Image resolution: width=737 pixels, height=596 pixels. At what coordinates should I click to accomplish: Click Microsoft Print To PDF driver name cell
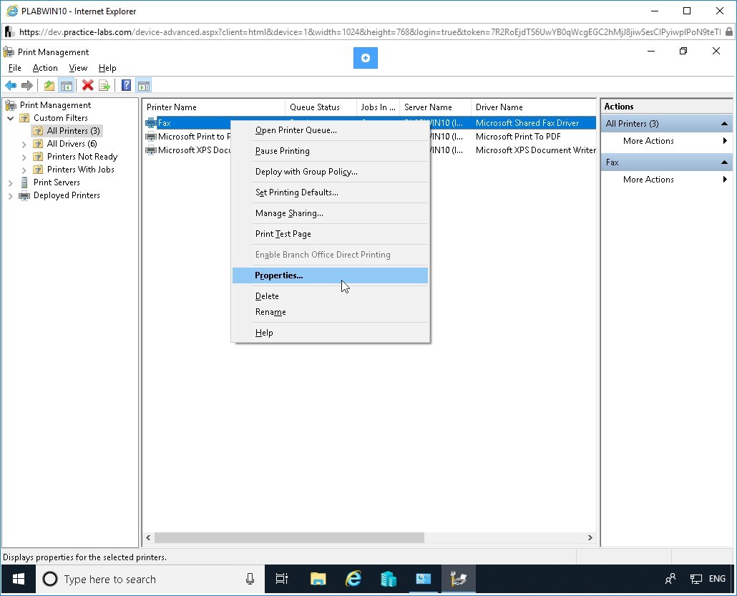(x=518, y=137)
